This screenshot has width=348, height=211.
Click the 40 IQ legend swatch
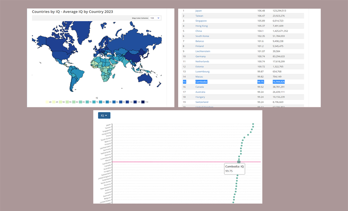[x=47, y=102]
